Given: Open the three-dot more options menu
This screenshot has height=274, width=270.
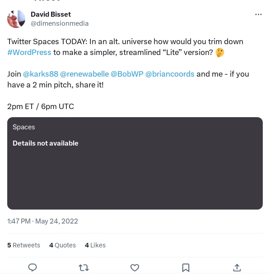Looking at the screenshot, I should (258, 14).
